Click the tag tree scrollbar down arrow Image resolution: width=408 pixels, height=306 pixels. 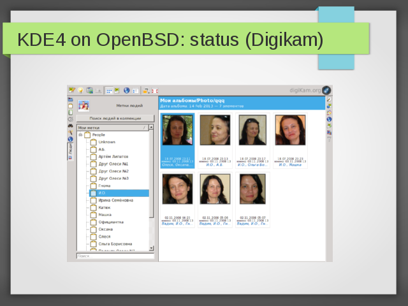151,248
